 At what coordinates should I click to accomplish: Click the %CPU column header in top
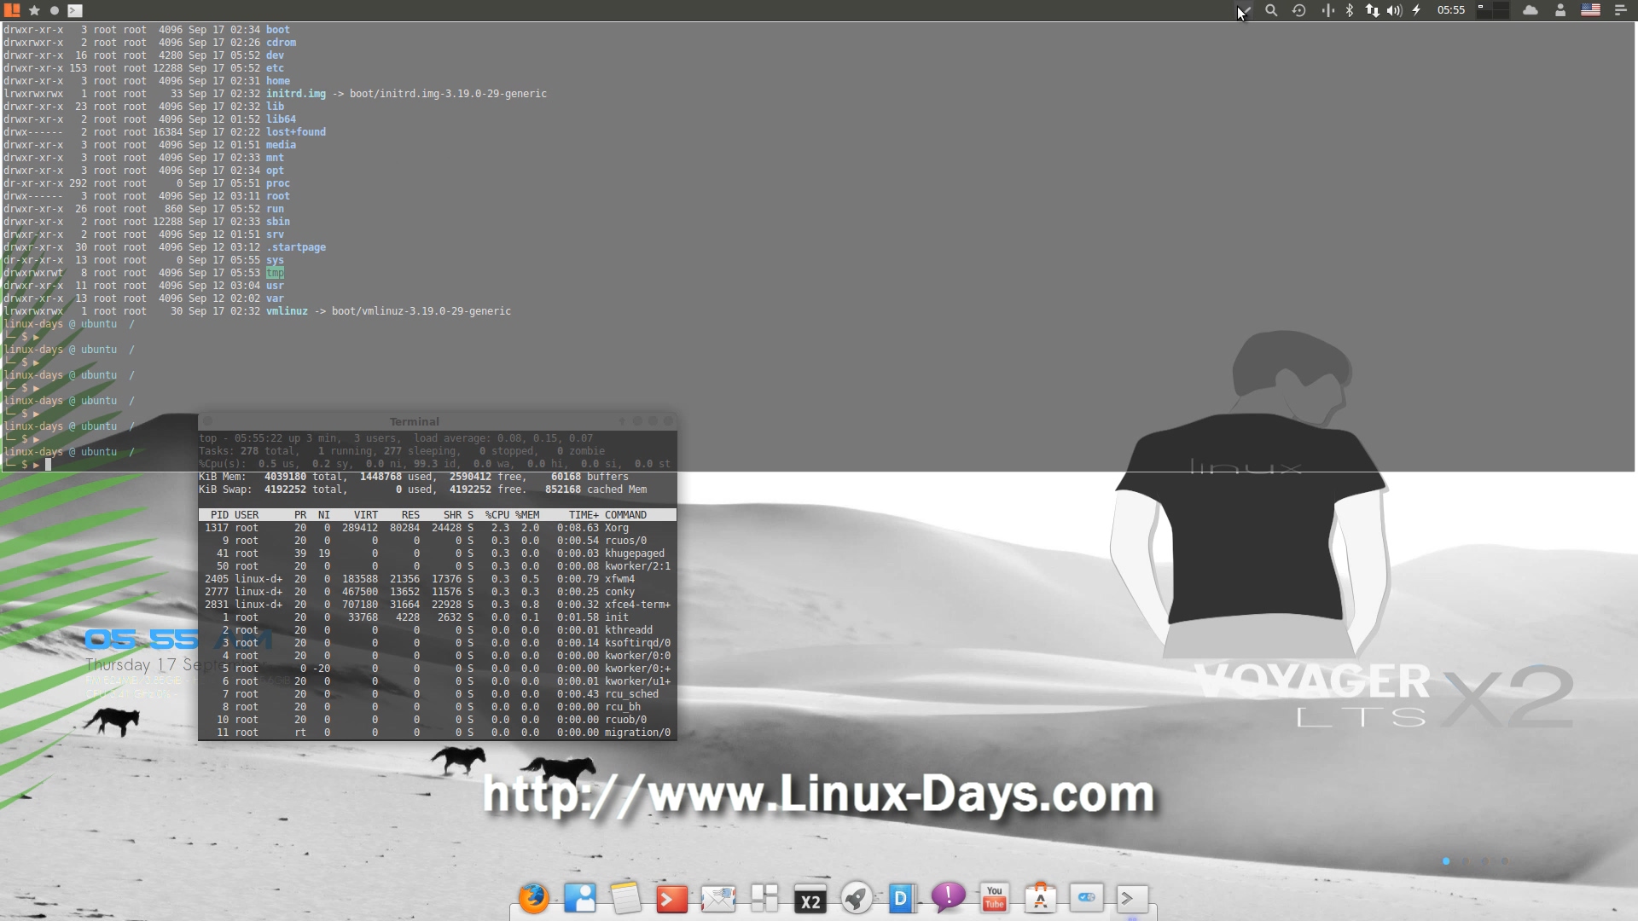pyautogui.click(x=497, y=515)
